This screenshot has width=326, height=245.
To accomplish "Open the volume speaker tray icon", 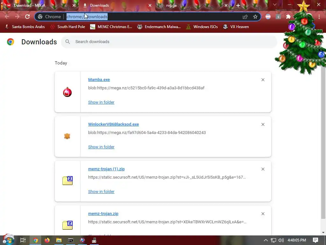I will point(281,240).
